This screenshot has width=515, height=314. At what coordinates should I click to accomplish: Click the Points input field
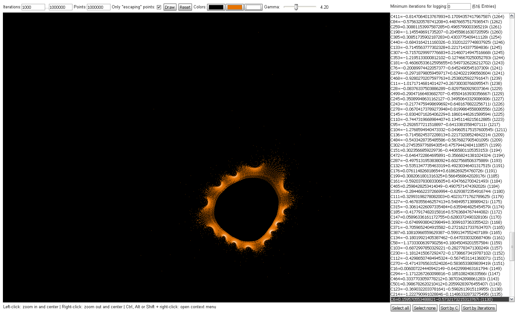click(99, 7)
